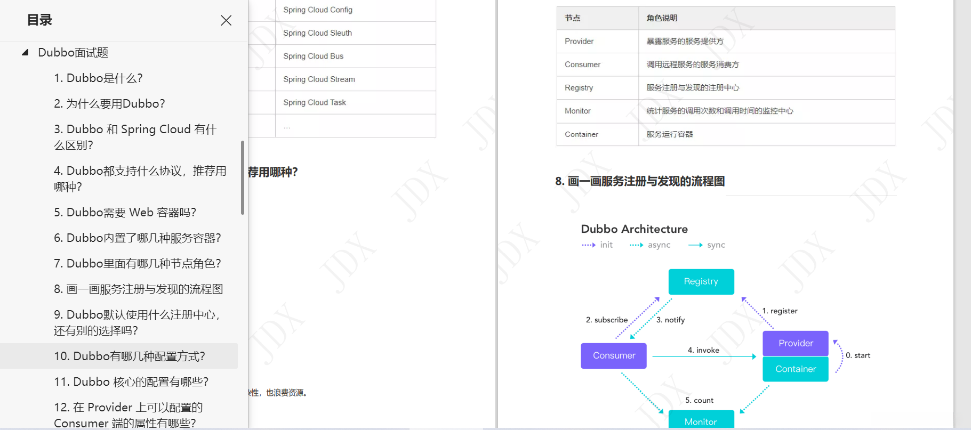
Task: Click the 服务注册与发现的注册中心 description
Action: pyautogui.click(x=693, y=88)
